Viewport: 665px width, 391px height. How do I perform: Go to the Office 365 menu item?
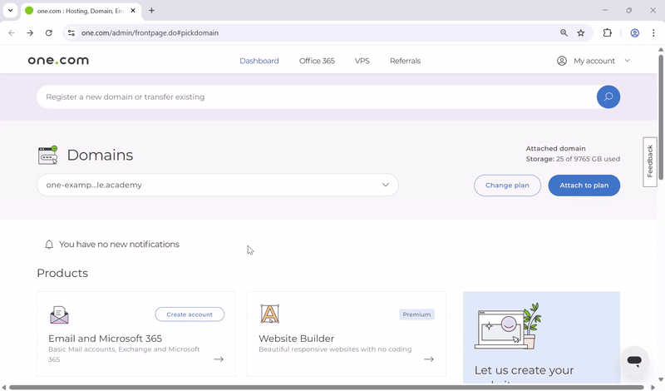[x=317, y=61]
